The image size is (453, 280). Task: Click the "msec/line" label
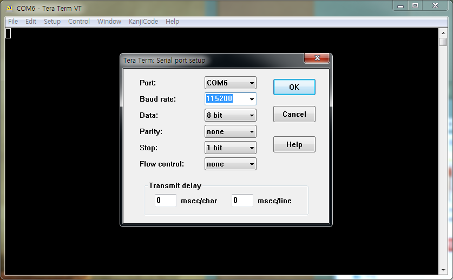pyautogui.click(x=274, y=201)
